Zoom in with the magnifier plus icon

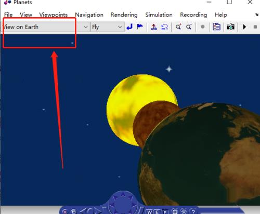pyautogui.click(x=178, y=26)
